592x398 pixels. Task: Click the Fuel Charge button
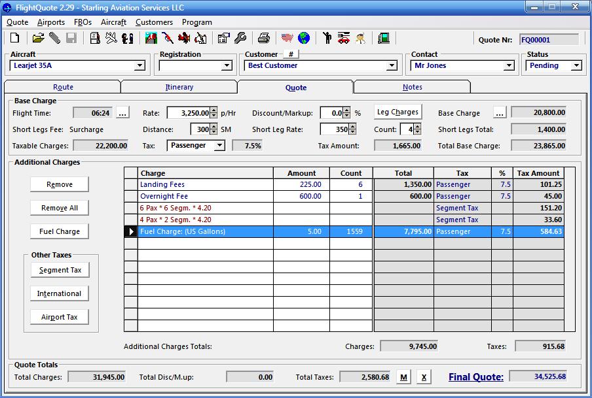point(60,231)
